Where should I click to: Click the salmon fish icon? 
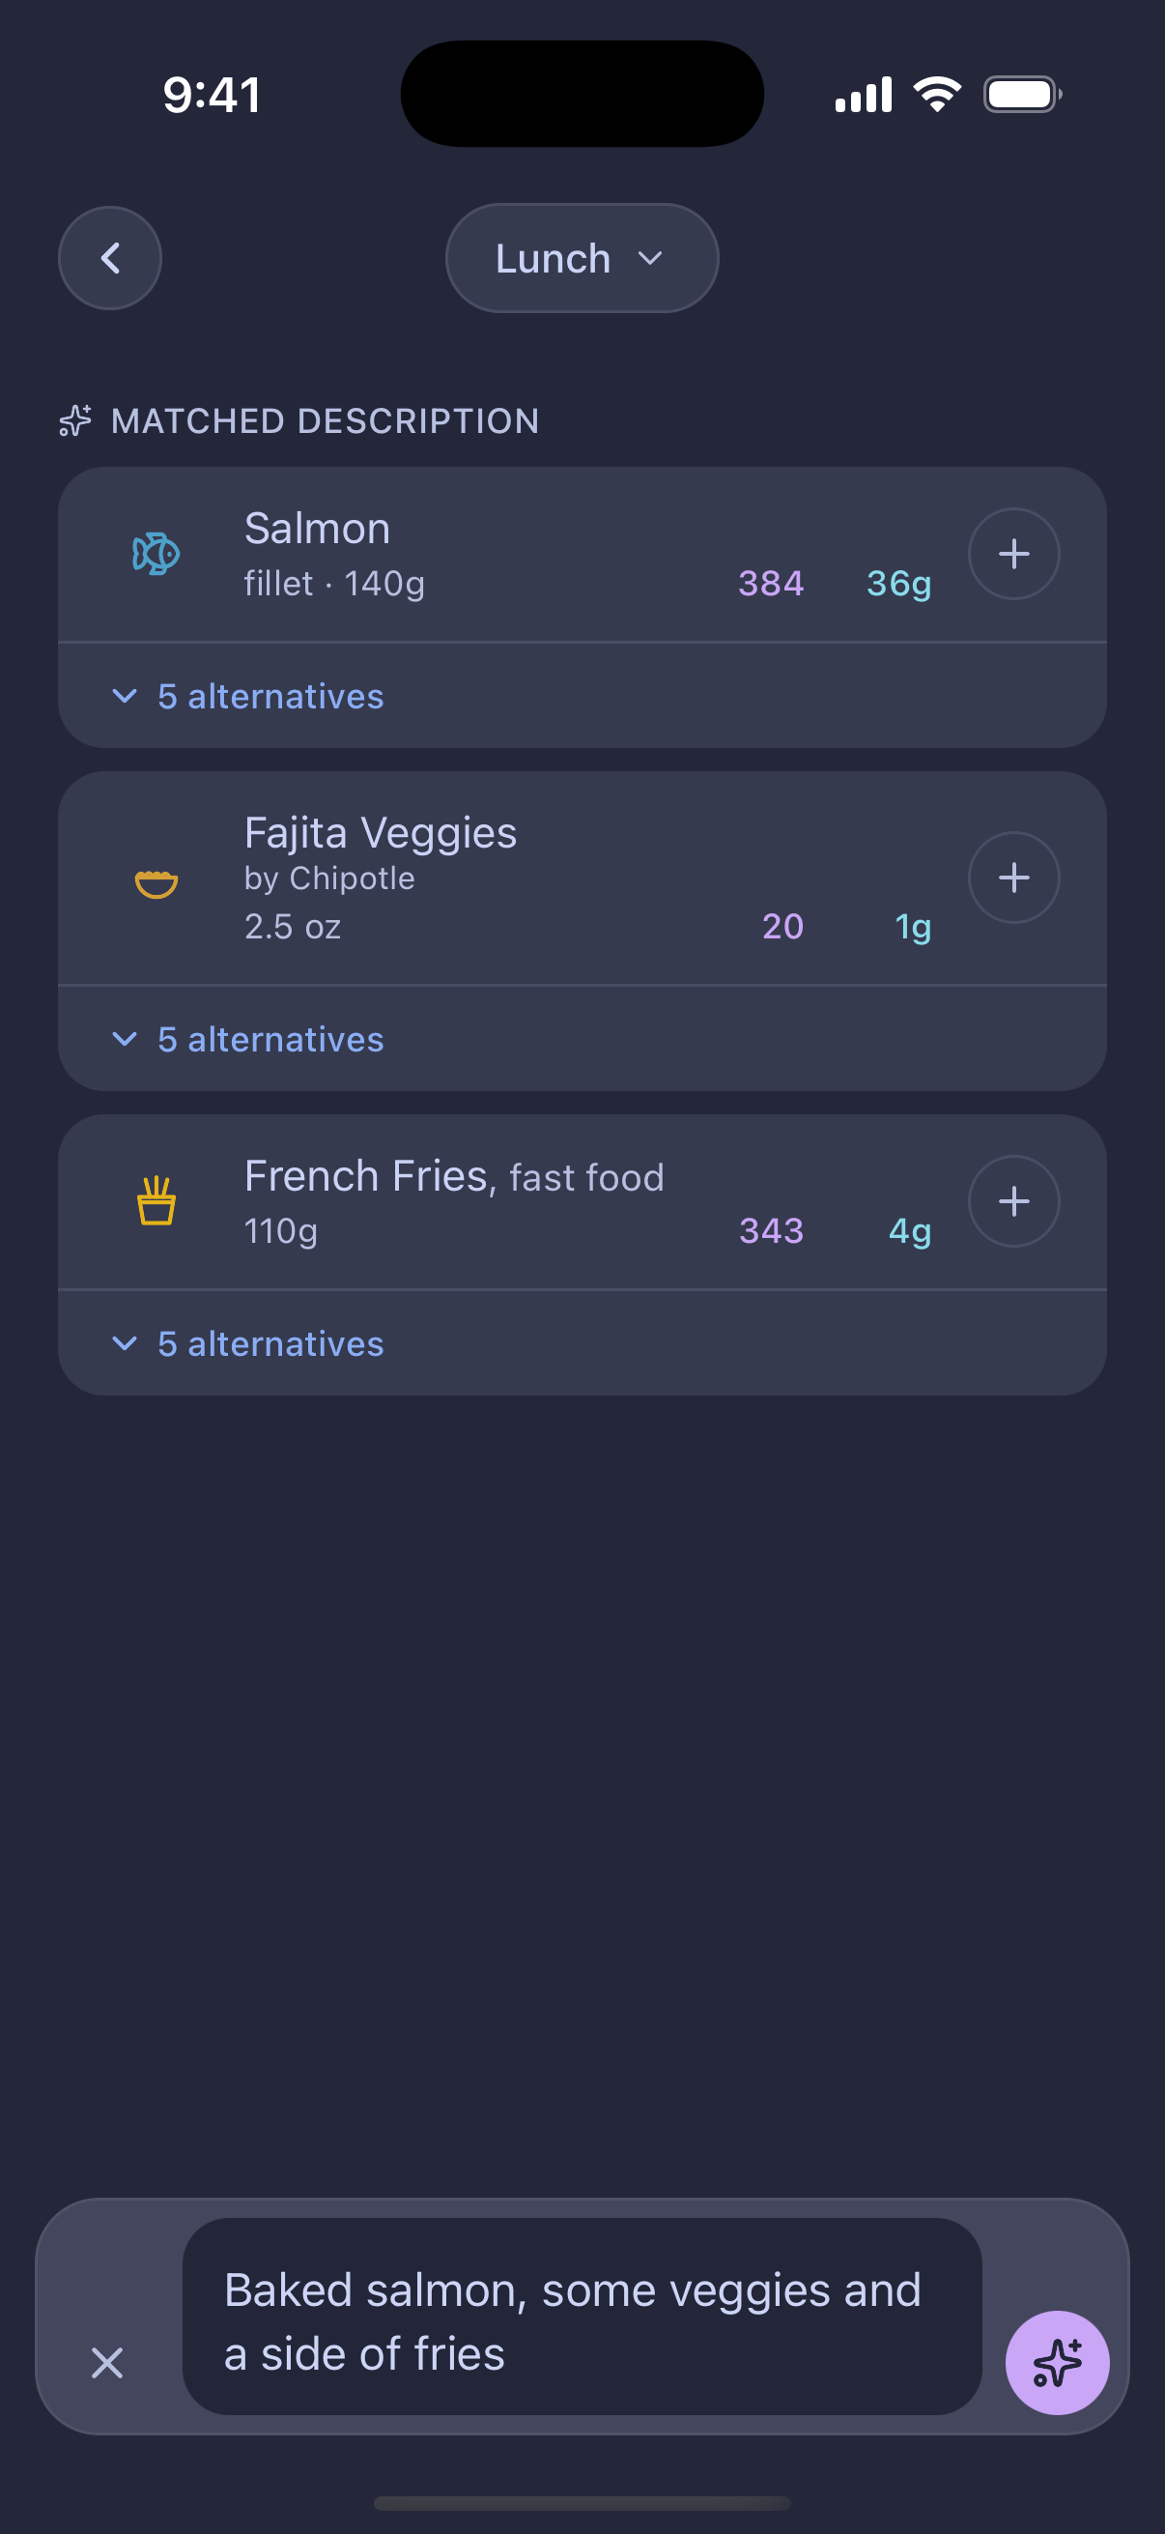click(156, 554)
